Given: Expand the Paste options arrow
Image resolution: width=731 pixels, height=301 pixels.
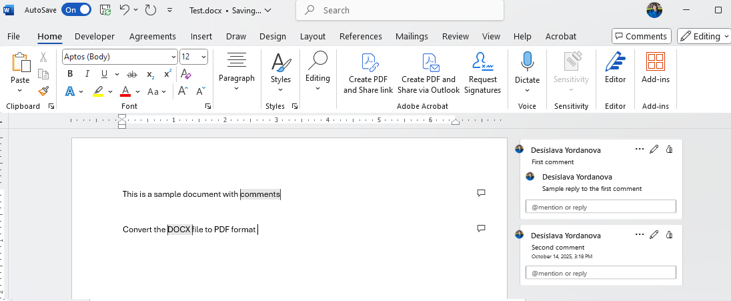Looking at the screenshot, I should coord(20,91).
